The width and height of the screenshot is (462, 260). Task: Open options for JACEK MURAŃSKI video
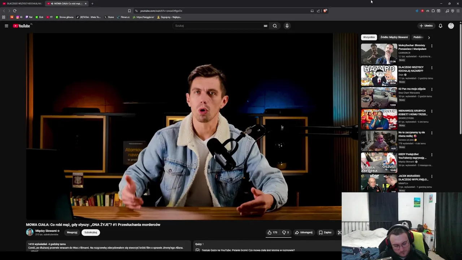432,176
